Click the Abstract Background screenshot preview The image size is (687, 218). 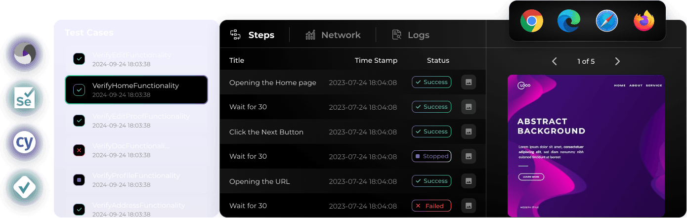coord(586,146)
